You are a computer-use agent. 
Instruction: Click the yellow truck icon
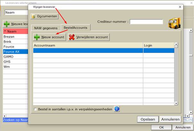click(x=174, y=23)
